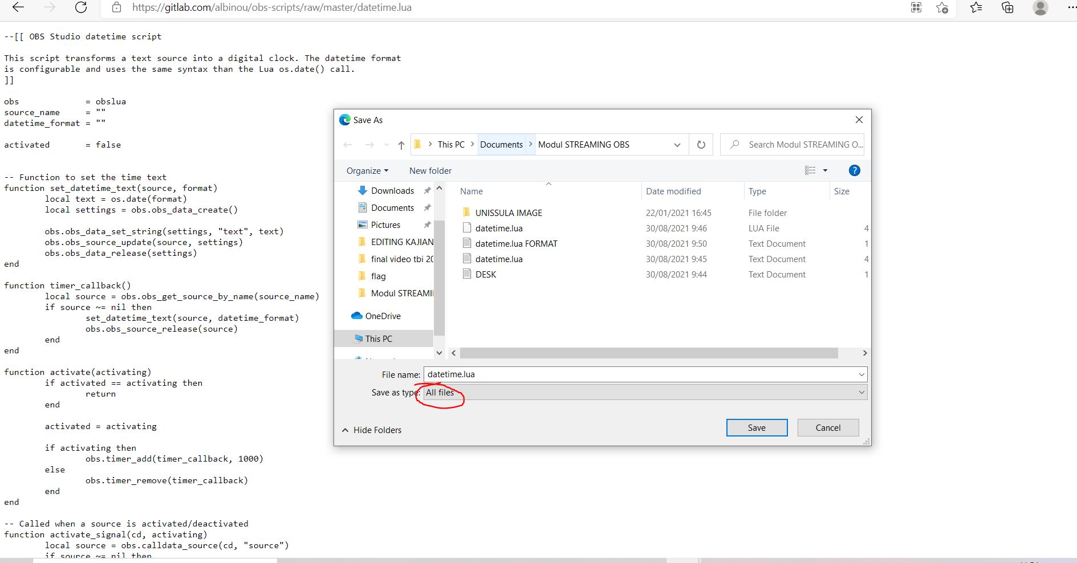Add this page to favorites
This screenshot has width=1077, height=563.
[x=942, y=8]
